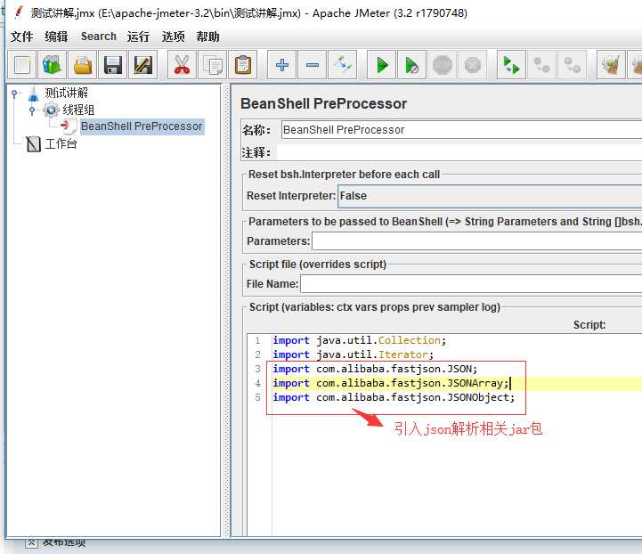Viewport: 642px width, 554px height.
Task: Open the 文件 menu
Action: click(21, 37)
